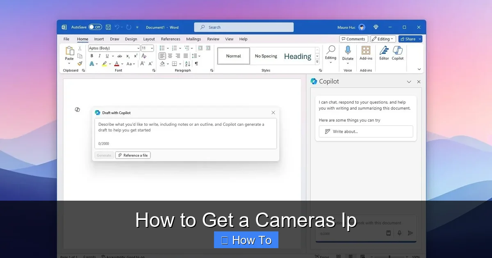Click the red font color button
This screenshot has height=258, width=492.
tap(117, 64)
